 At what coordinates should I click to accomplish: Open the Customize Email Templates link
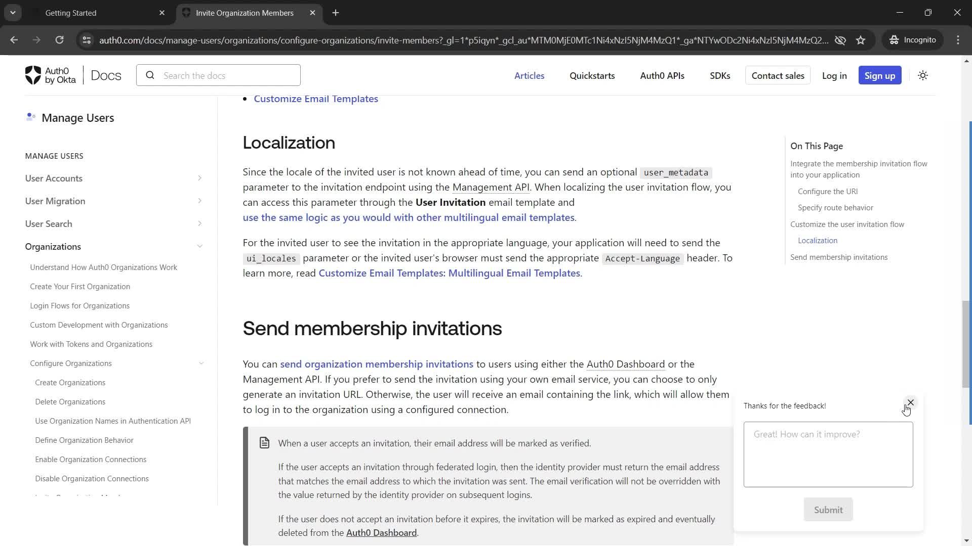[315, 99]
